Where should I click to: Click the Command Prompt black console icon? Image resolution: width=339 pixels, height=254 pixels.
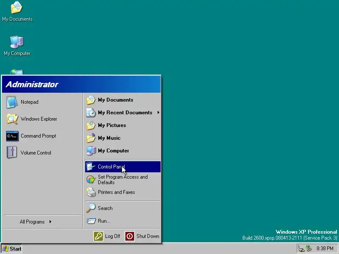[x=12, y=136]
